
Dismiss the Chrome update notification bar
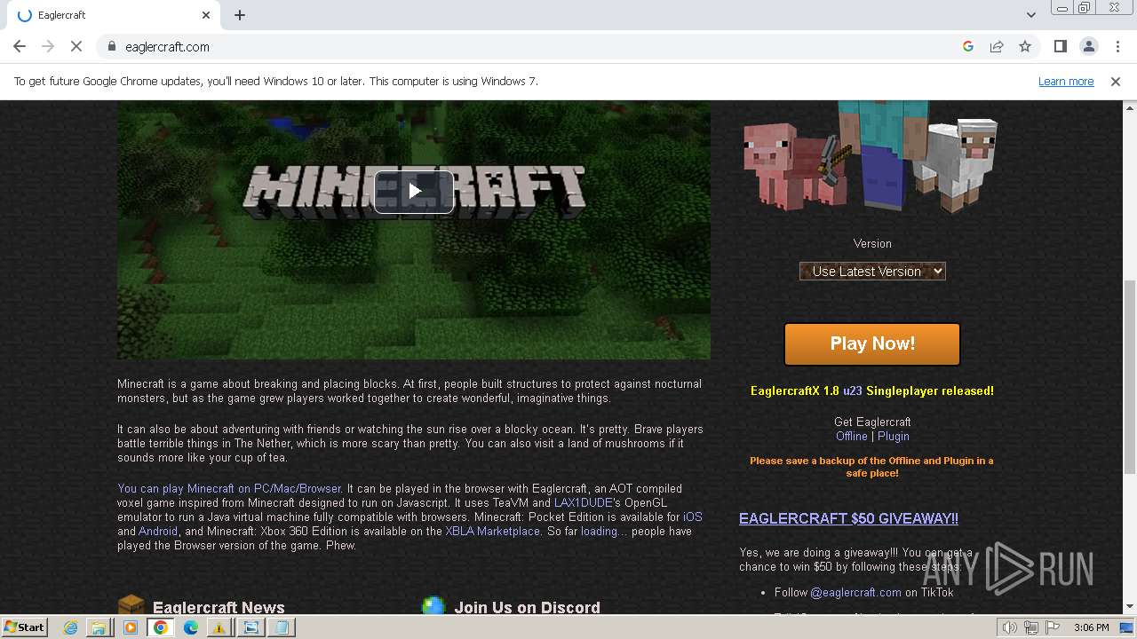coord(1116,81)
